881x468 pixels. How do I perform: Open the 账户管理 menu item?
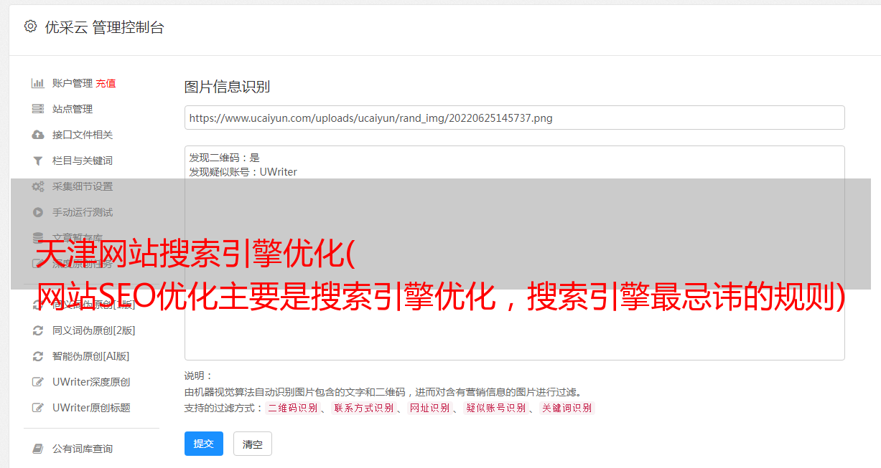click(73, 83)
